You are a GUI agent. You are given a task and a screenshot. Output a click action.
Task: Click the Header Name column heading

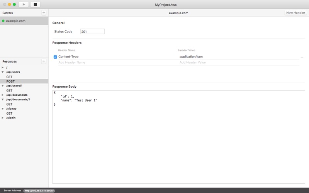click(66, 50)
